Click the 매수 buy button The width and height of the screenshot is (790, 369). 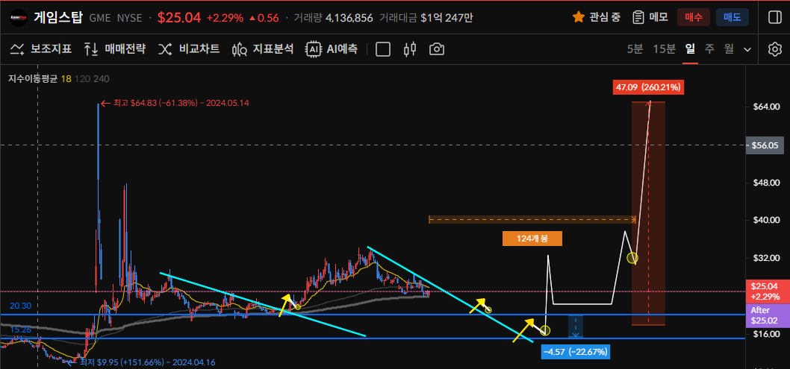pyautogui.click(x=694, y=18)
